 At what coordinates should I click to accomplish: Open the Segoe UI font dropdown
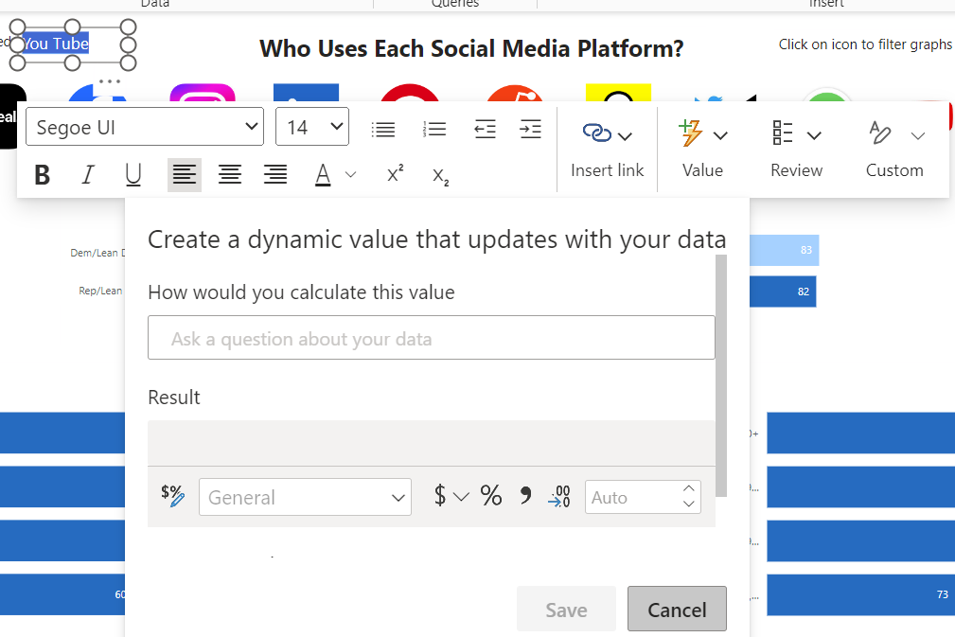[145, 127]
